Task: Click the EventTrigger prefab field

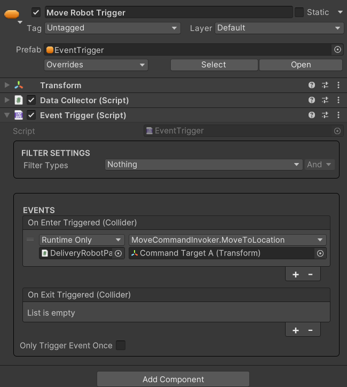Action: click(x=188, y=50)
